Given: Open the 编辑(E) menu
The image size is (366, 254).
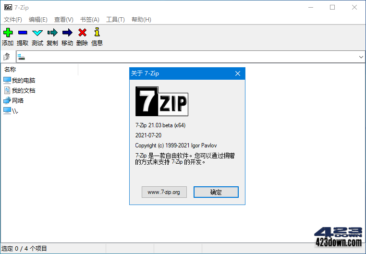Looking at the screenshot, I should (x=38, y=20).
